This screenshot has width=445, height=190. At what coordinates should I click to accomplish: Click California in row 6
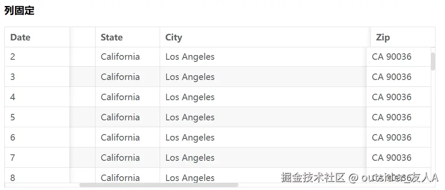tap(120, 138)
